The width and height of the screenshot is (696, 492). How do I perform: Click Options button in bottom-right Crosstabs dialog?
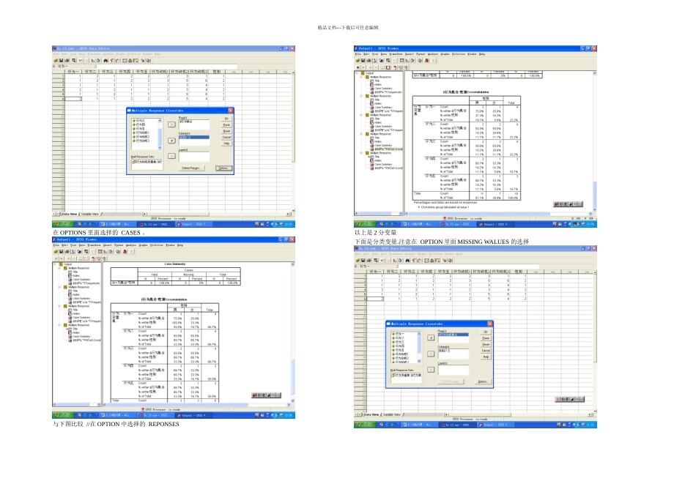483,381
